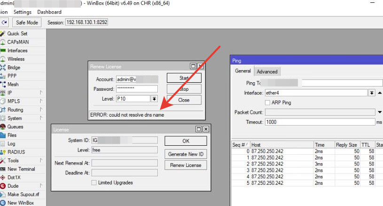Open the Dashboard menu
This screenshot has height=206, width=383.
[49, 12]
